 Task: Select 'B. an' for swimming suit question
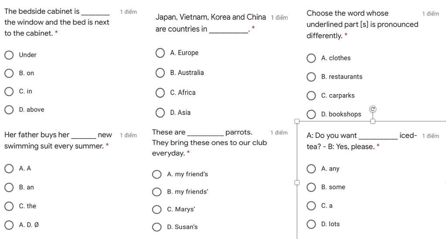(x=9, y=188)
